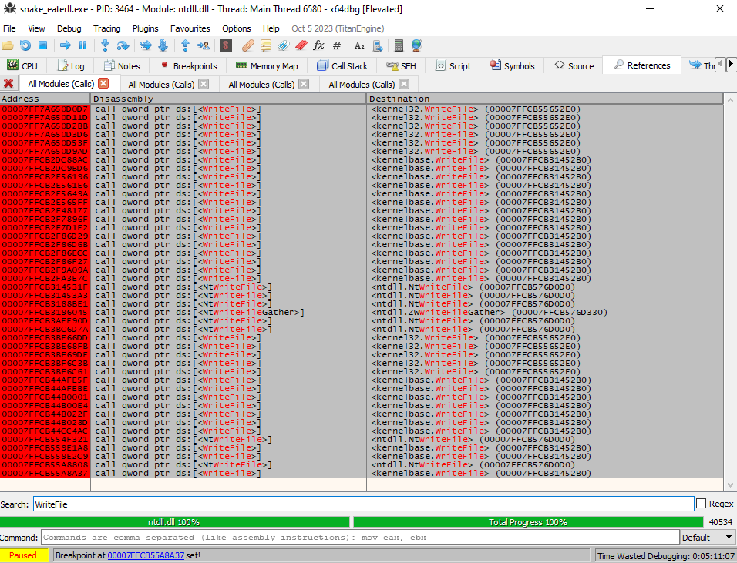The width and height of the screenshot is (737, 563).
Task: Switch to the Symbols tab
Action: click(512, 65)
